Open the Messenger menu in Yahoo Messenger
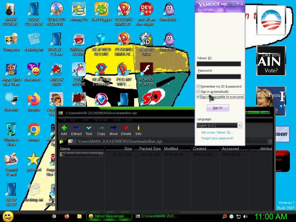This screenshot has height=222, width=296. tap(205, 10)
